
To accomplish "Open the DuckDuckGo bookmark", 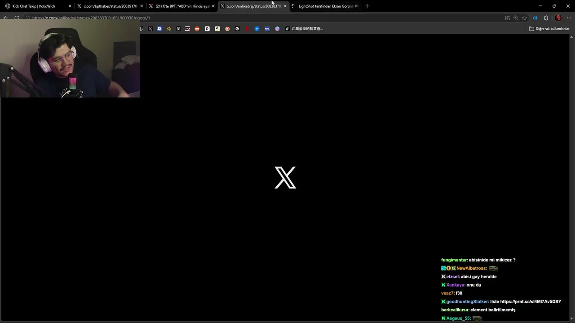I will [227, 29].
